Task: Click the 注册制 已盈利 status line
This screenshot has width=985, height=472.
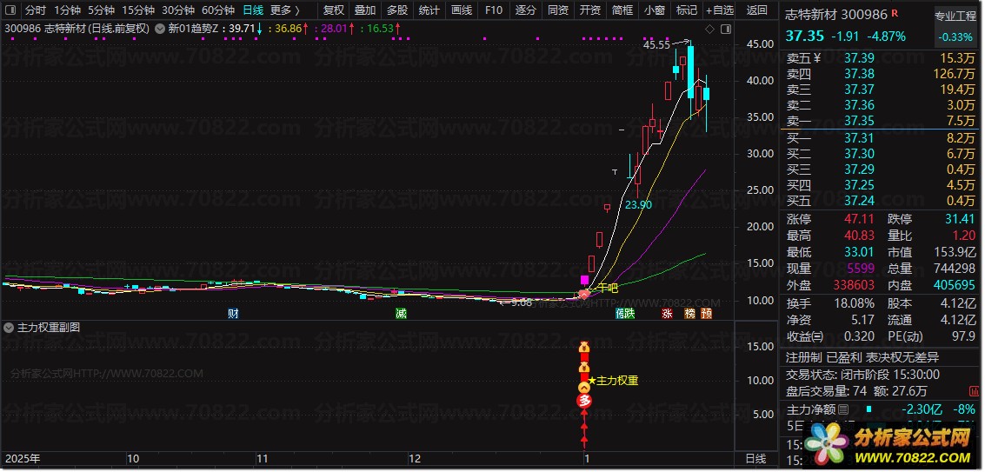Action: (862, 357)
